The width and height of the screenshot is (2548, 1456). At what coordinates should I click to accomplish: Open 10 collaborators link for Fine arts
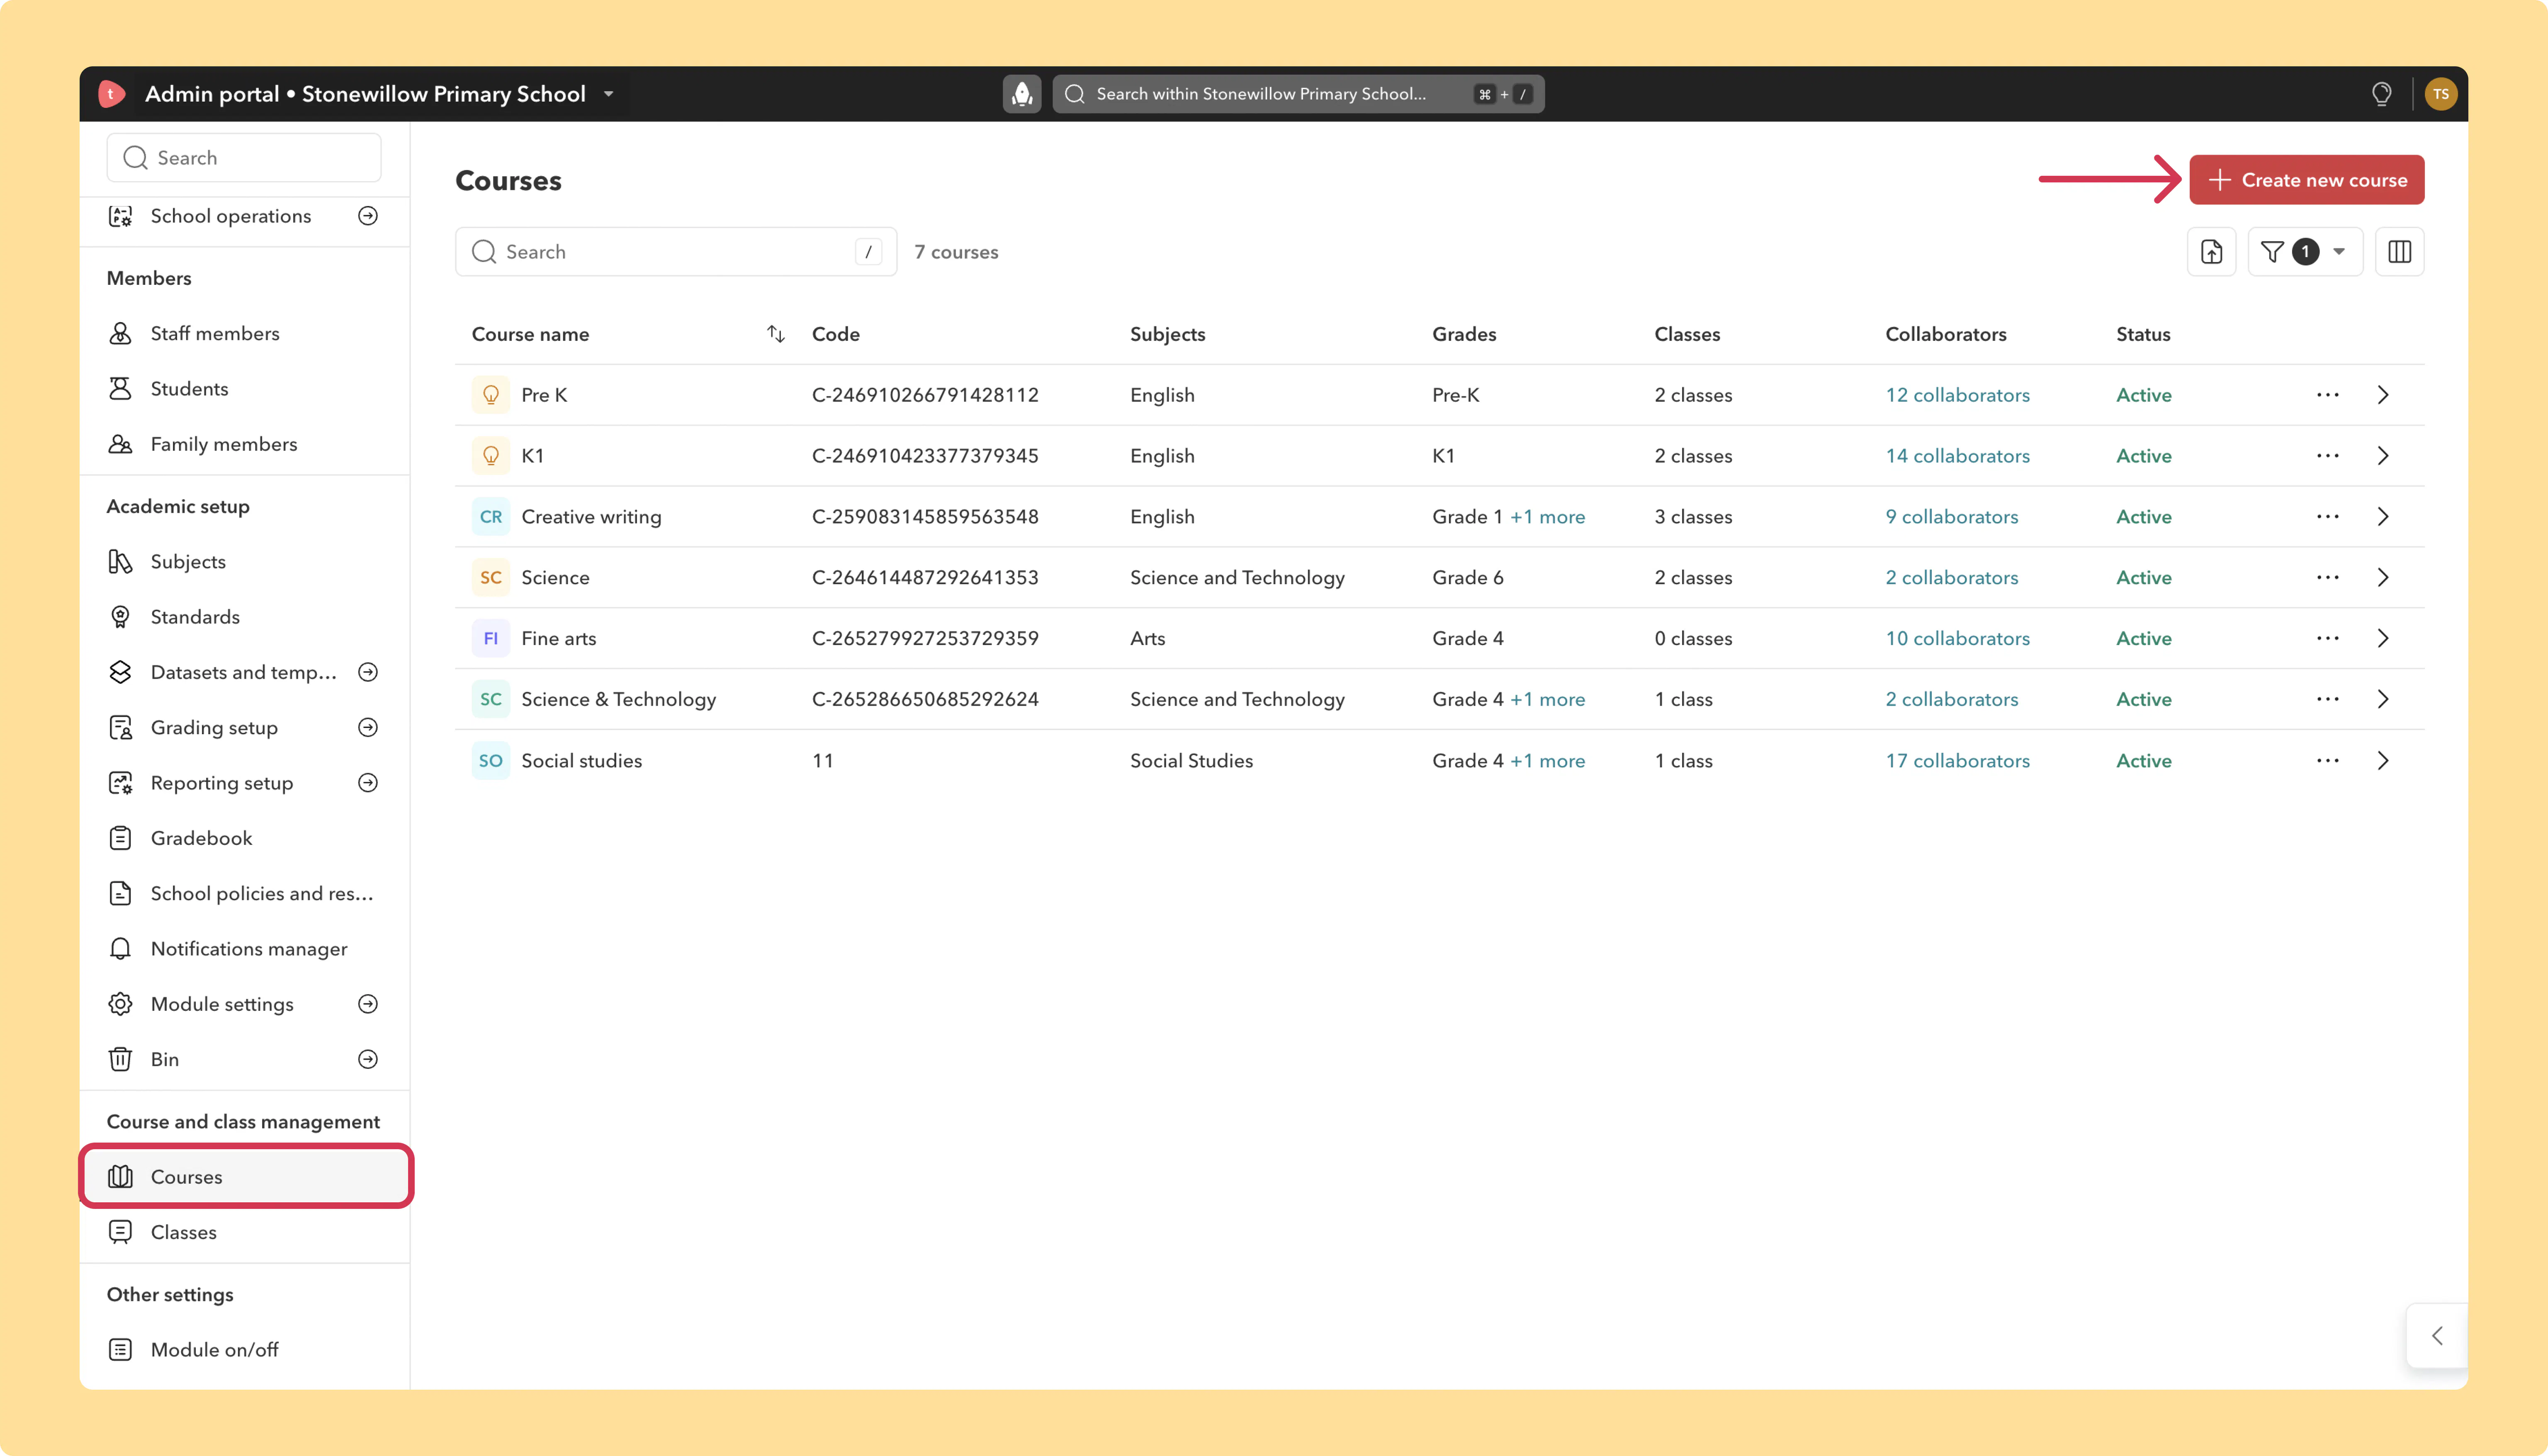click(x=1957, y=638)
